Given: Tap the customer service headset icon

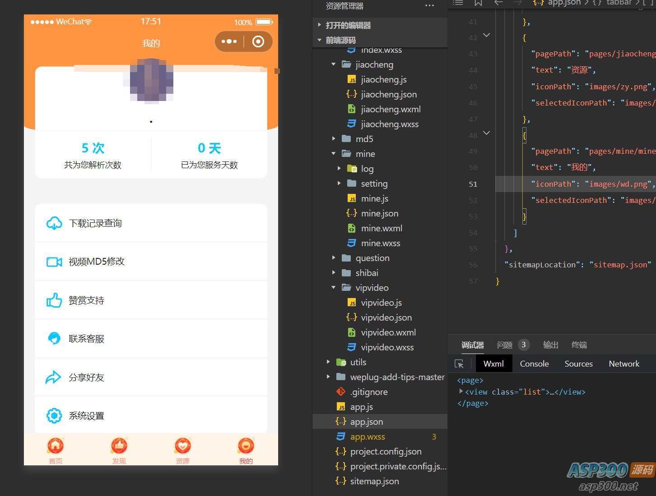Looking at the screenshot, I should (54, 339).
